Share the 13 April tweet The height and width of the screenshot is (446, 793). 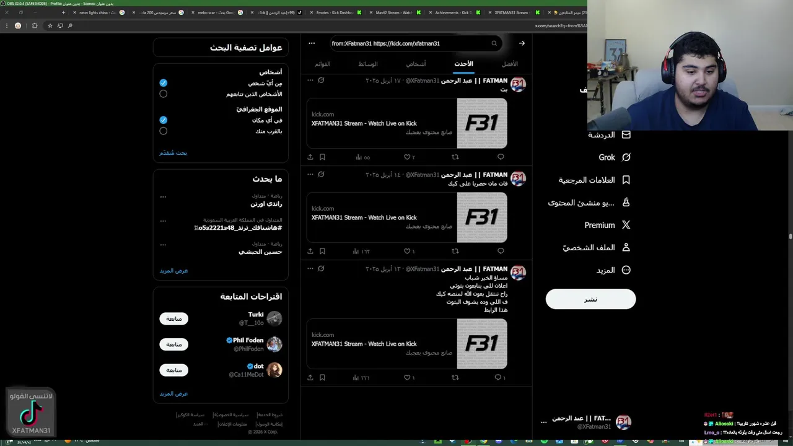(x=310, y=377)
